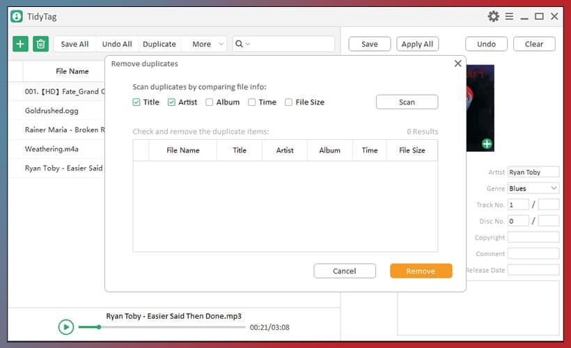Click the TidyTag app logo
The width and height of the screenshot is (571, 348).
coord(17,17)
